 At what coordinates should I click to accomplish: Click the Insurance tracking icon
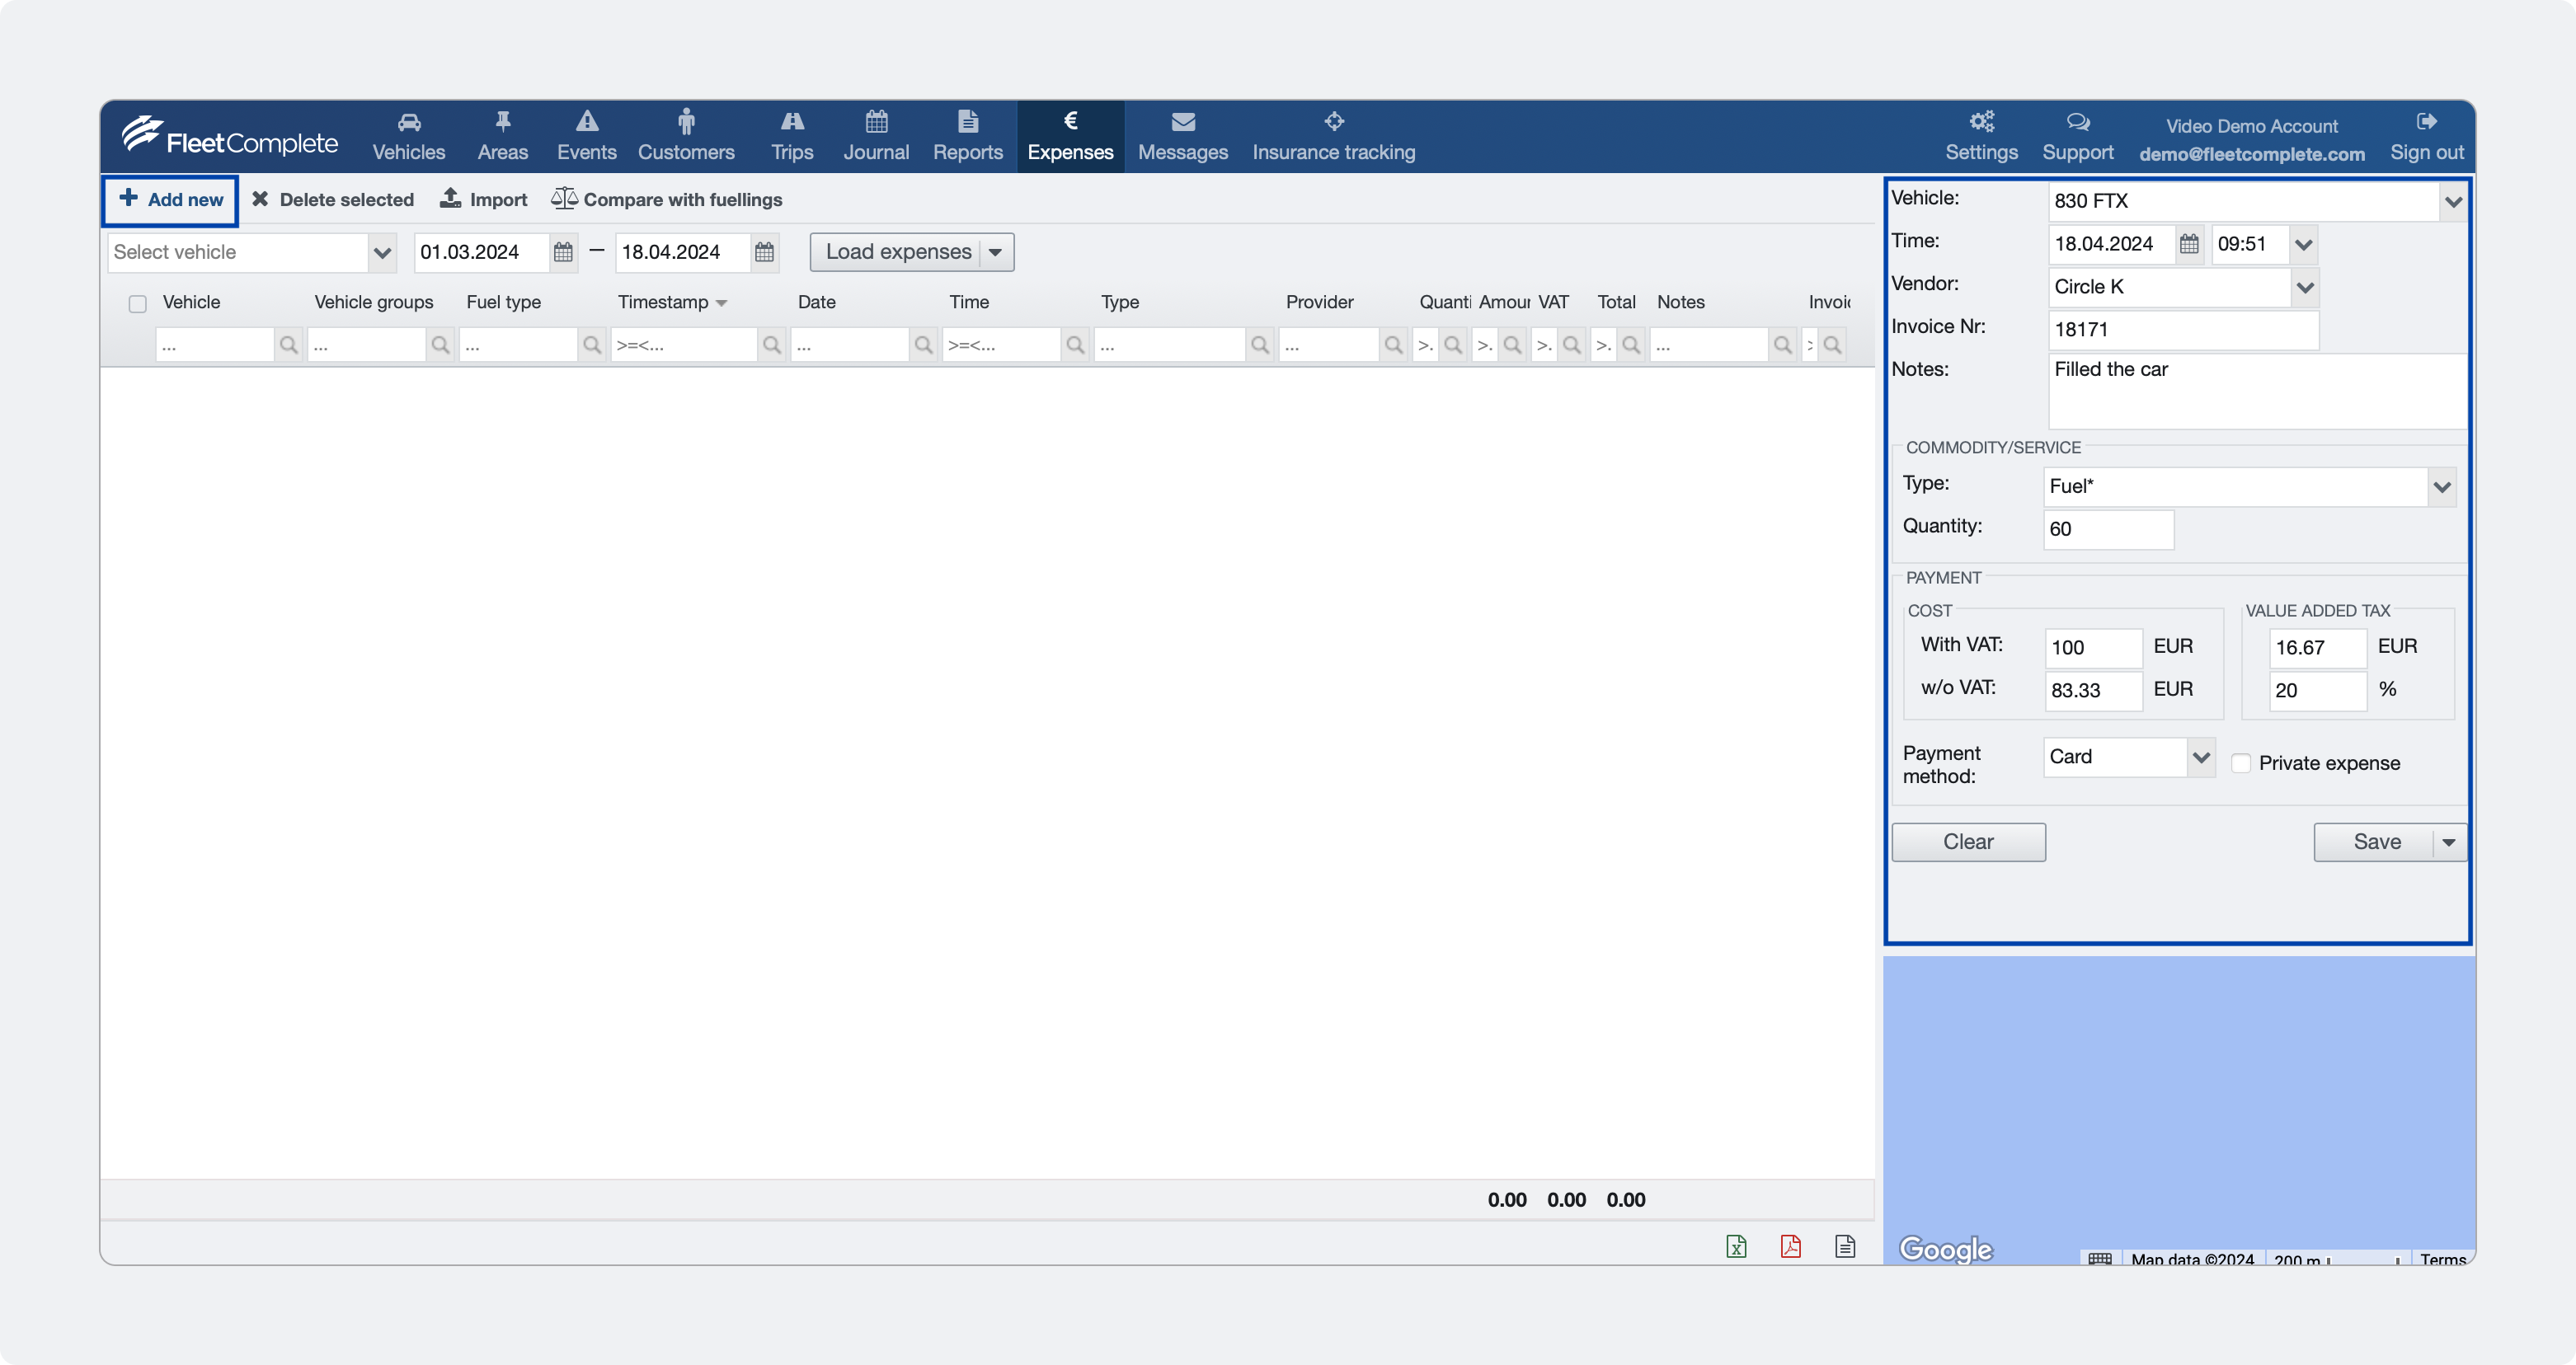(x=1334, y=121)
